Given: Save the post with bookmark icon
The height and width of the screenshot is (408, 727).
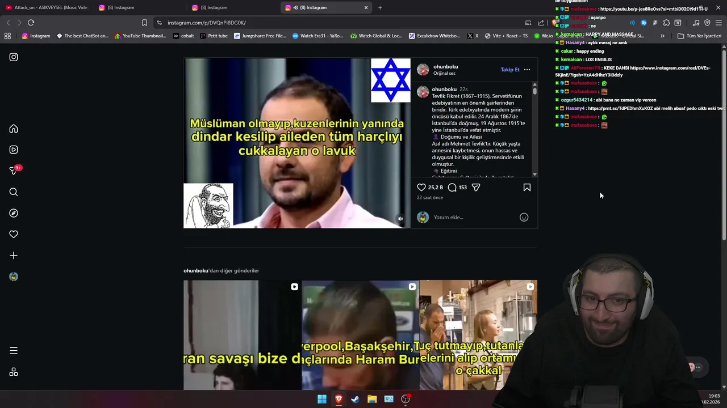Looking at the screenshot, I should coord(527,188).
